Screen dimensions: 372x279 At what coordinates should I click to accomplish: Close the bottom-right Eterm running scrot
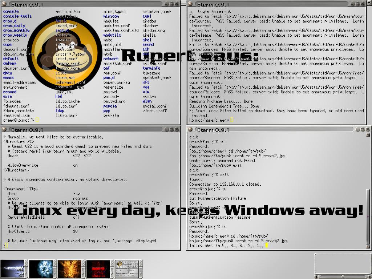pyautogui.click(x=368, y=129)
